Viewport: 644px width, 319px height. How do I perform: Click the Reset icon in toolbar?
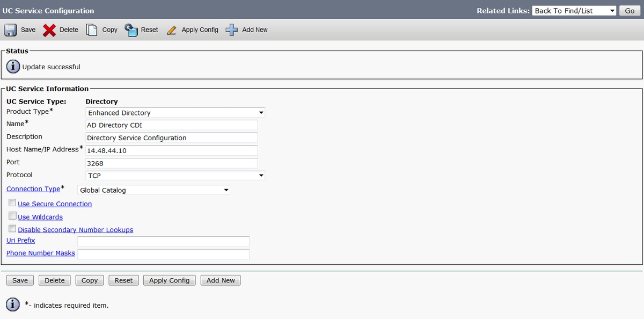coord(131,30)
